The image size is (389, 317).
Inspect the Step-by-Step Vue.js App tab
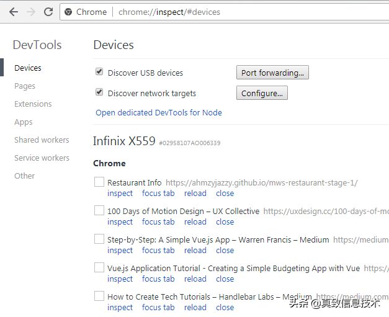(x=120, y=251)
